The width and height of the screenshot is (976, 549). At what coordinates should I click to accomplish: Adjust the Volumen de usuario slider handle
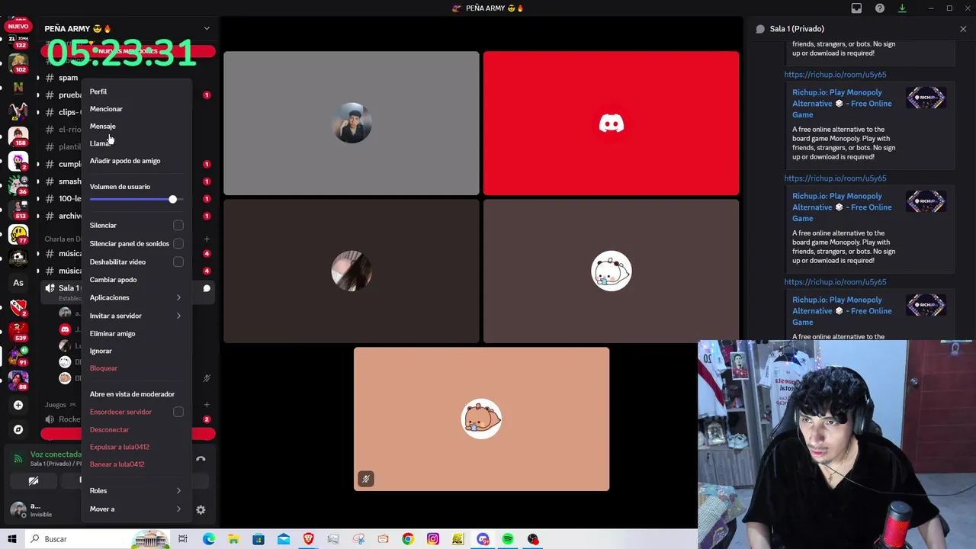[172, 200]
